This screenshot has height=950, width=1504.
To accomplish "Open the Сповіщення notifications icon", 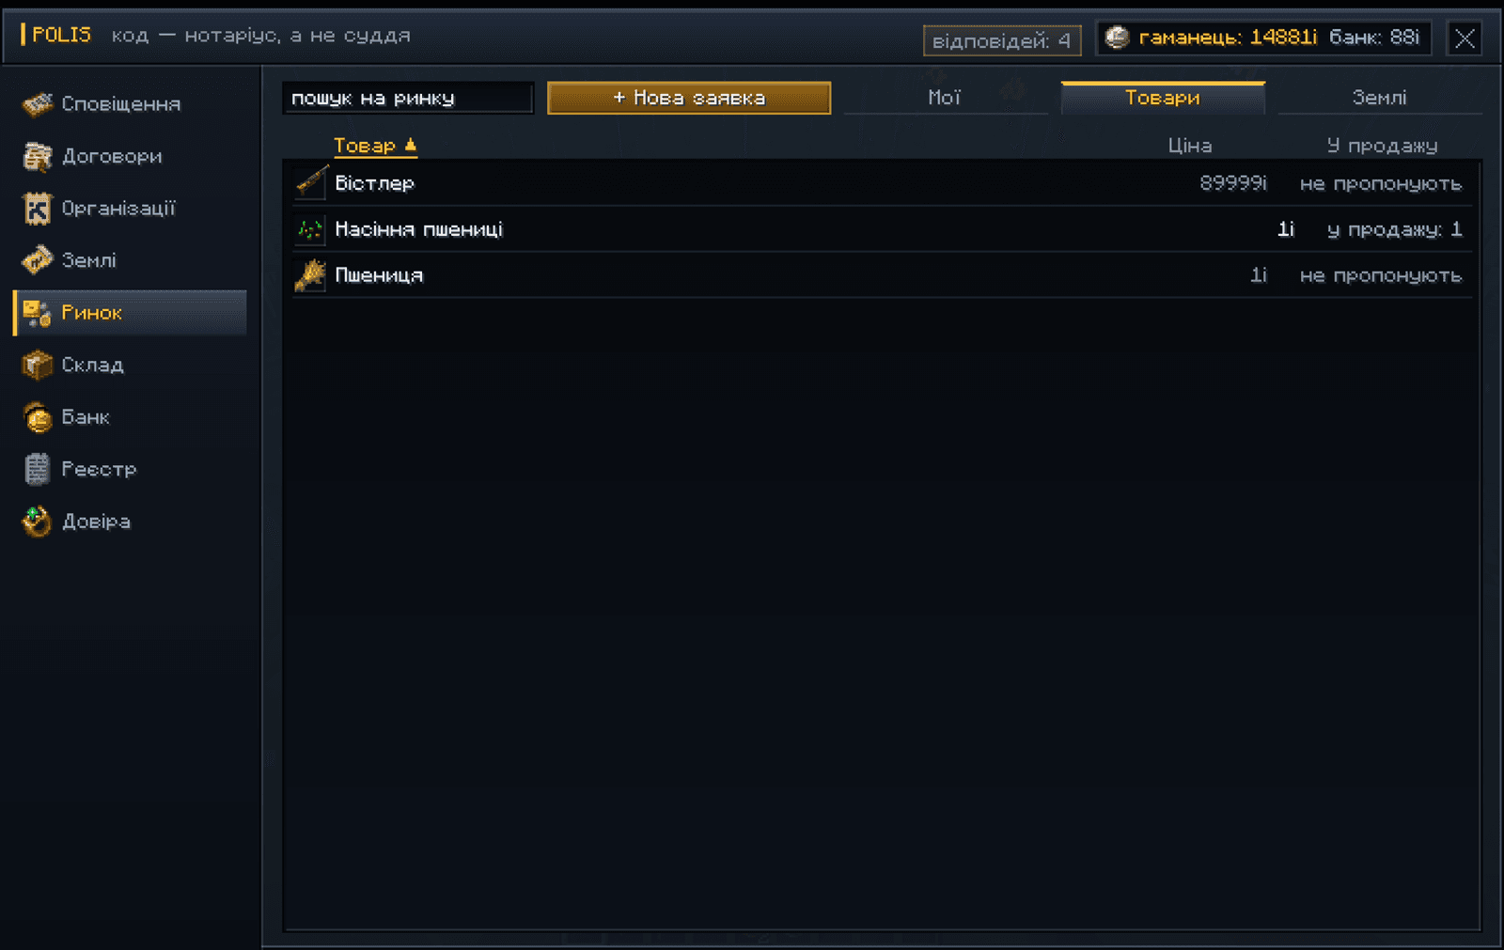I will pos(38,104).
